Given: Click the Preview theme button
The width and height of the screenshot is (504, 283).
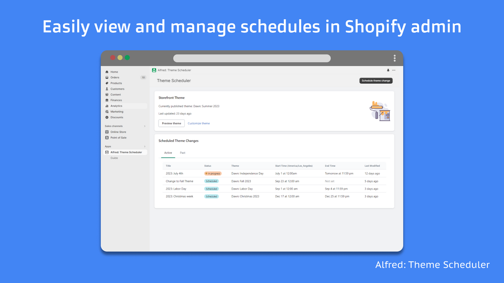Looking at the screenshot, I should point(172,123).
